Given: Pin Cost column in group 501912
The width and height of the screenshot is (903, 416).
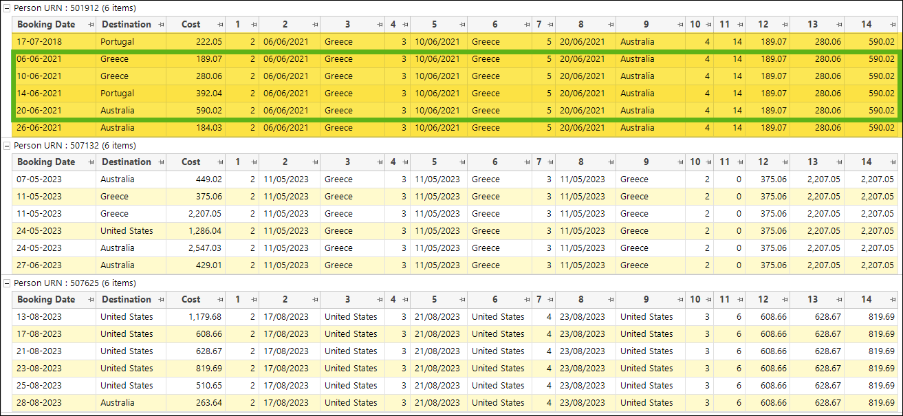Looking at the screenshot, I should click(x=220, y=25).
